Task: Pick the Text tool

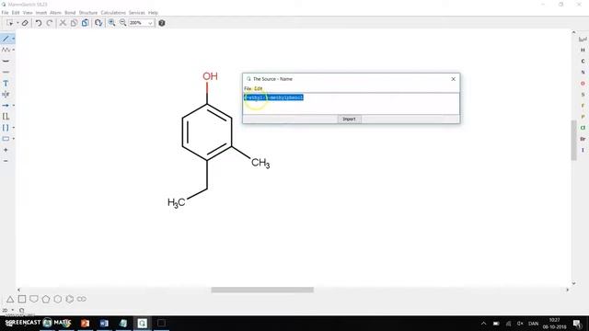Action: [6, 83]
